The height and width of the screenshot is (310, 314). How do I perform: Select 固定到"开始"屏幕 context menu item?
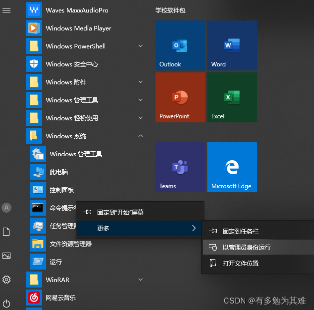click(x=140, y=212)
